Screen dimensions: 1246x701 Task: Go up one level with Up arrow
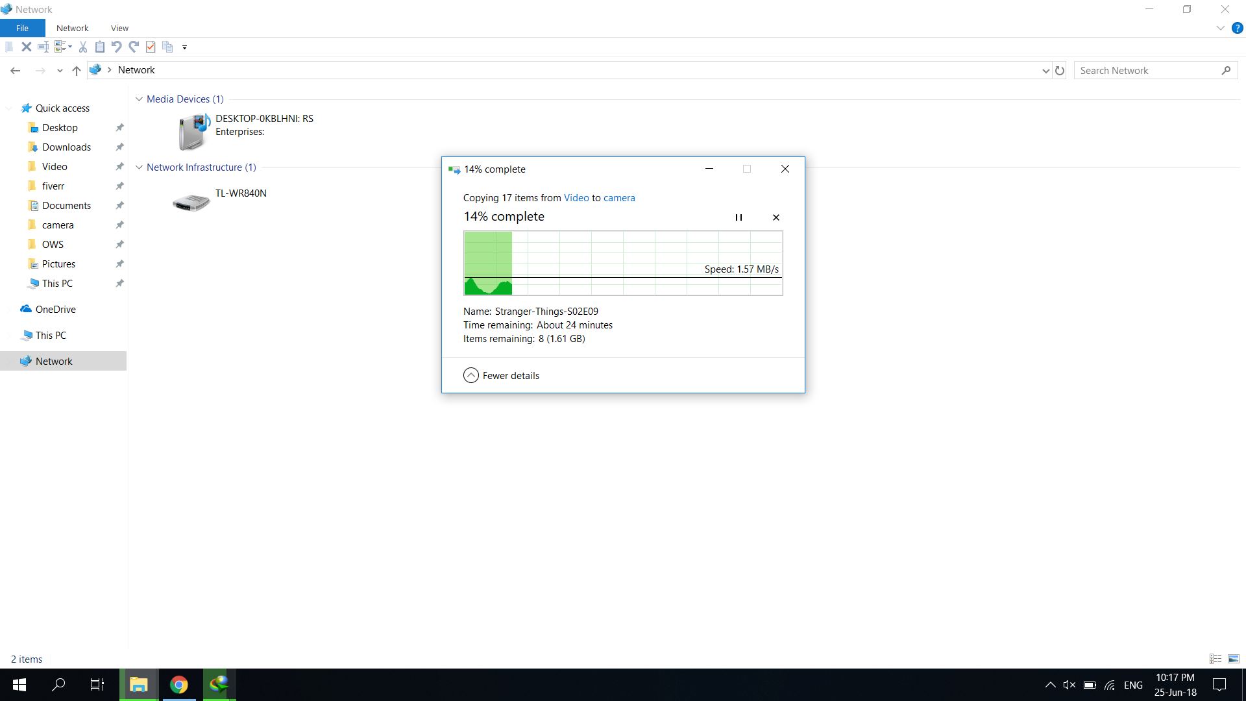pyautogui.click(x=77, y=70)
